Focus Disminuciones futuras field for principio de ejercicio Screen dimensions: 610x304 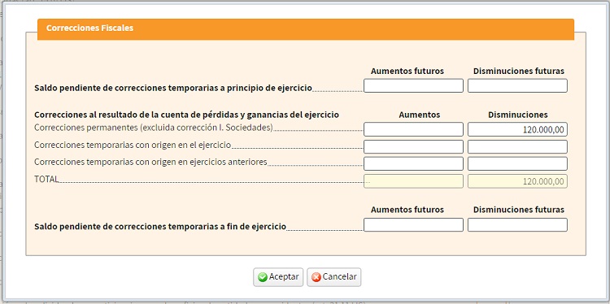pos(517,85)
